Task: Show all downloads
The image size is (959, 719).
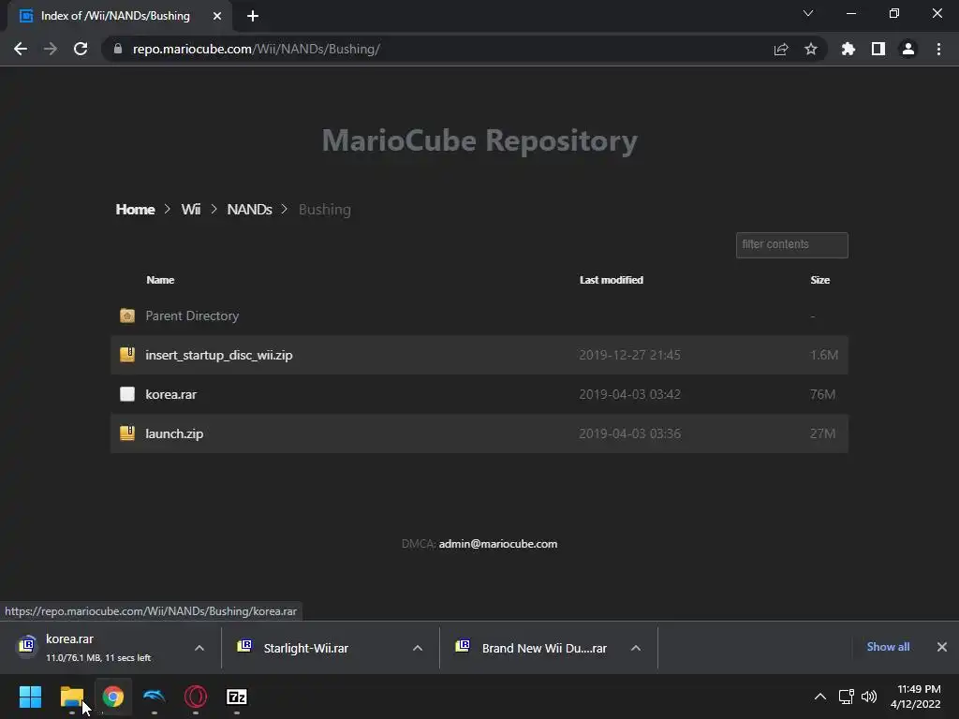Action: [888, 647]
